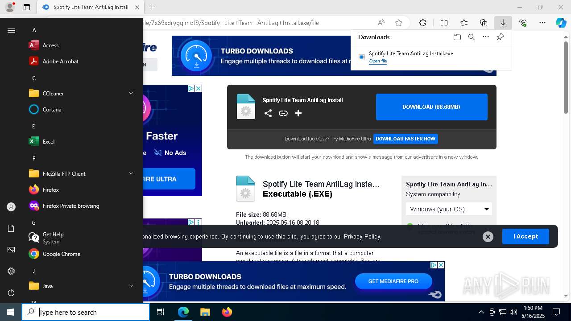Click the address bar URL
This screenshot has height=321, width=571.
pos(231,23)
